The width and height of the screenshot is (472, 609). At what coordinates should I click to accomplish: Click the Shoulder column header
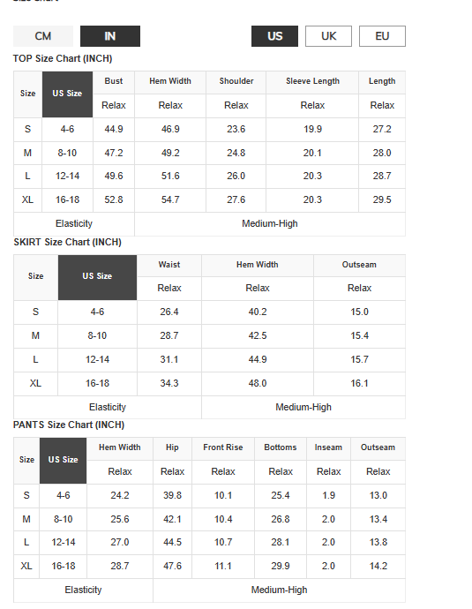point(236,81)
